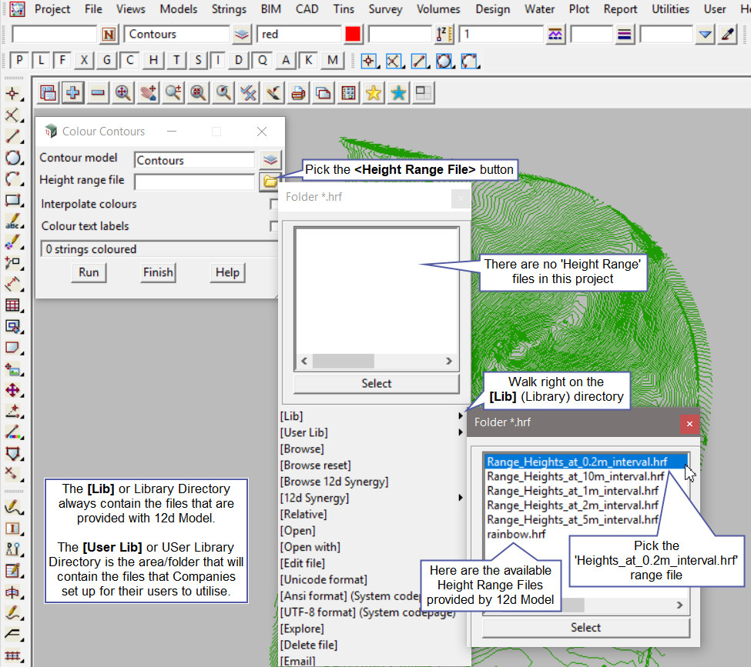Click the print plan view icon
The image size is (751, 667).
[x=298, y=93]
